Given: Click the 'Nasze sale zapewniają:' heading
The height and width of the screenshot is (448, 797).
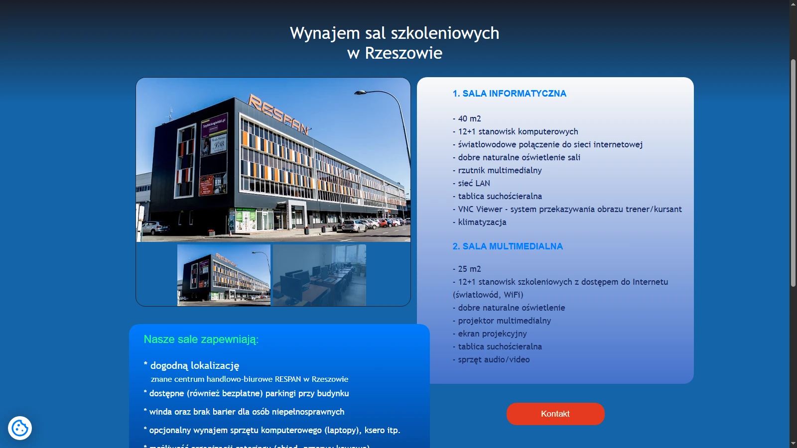Looking at the screenshot, I should point(201,339).
